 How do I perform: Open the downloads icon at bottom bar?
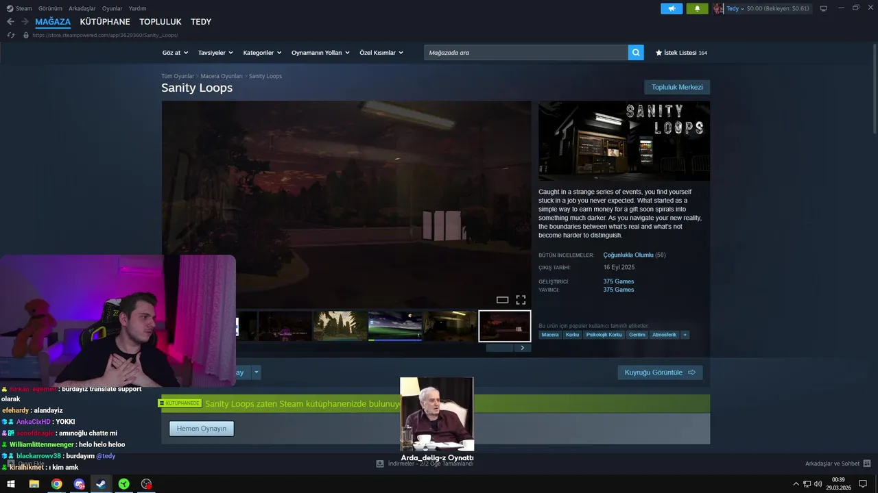379,464
